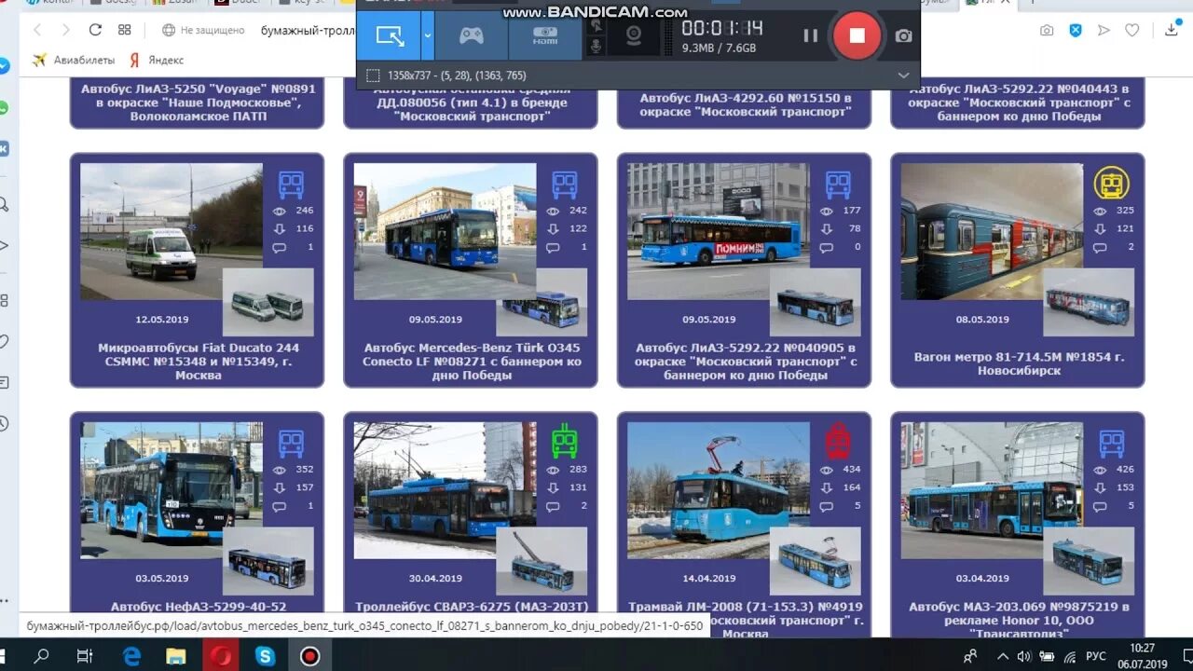Screen dimensions: 1193x671
Task: Go back to previous page in browser
Action: click(37, 30)
